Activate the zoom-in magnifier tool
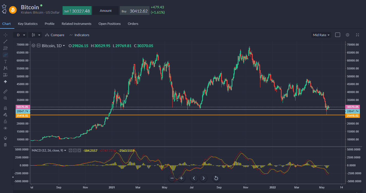Image resolution: width=366 pixels, height=193 pixels. coord(5,98)
